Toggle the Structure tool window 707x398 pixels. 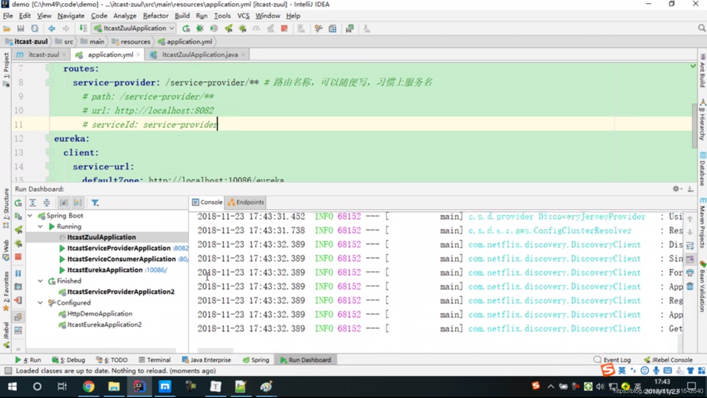click(6, 208)
